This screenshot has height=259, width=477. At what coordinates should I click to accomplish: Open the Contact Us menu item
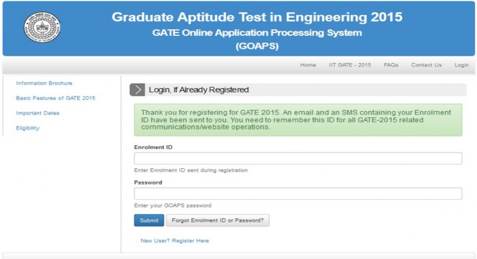pos(426,65)
